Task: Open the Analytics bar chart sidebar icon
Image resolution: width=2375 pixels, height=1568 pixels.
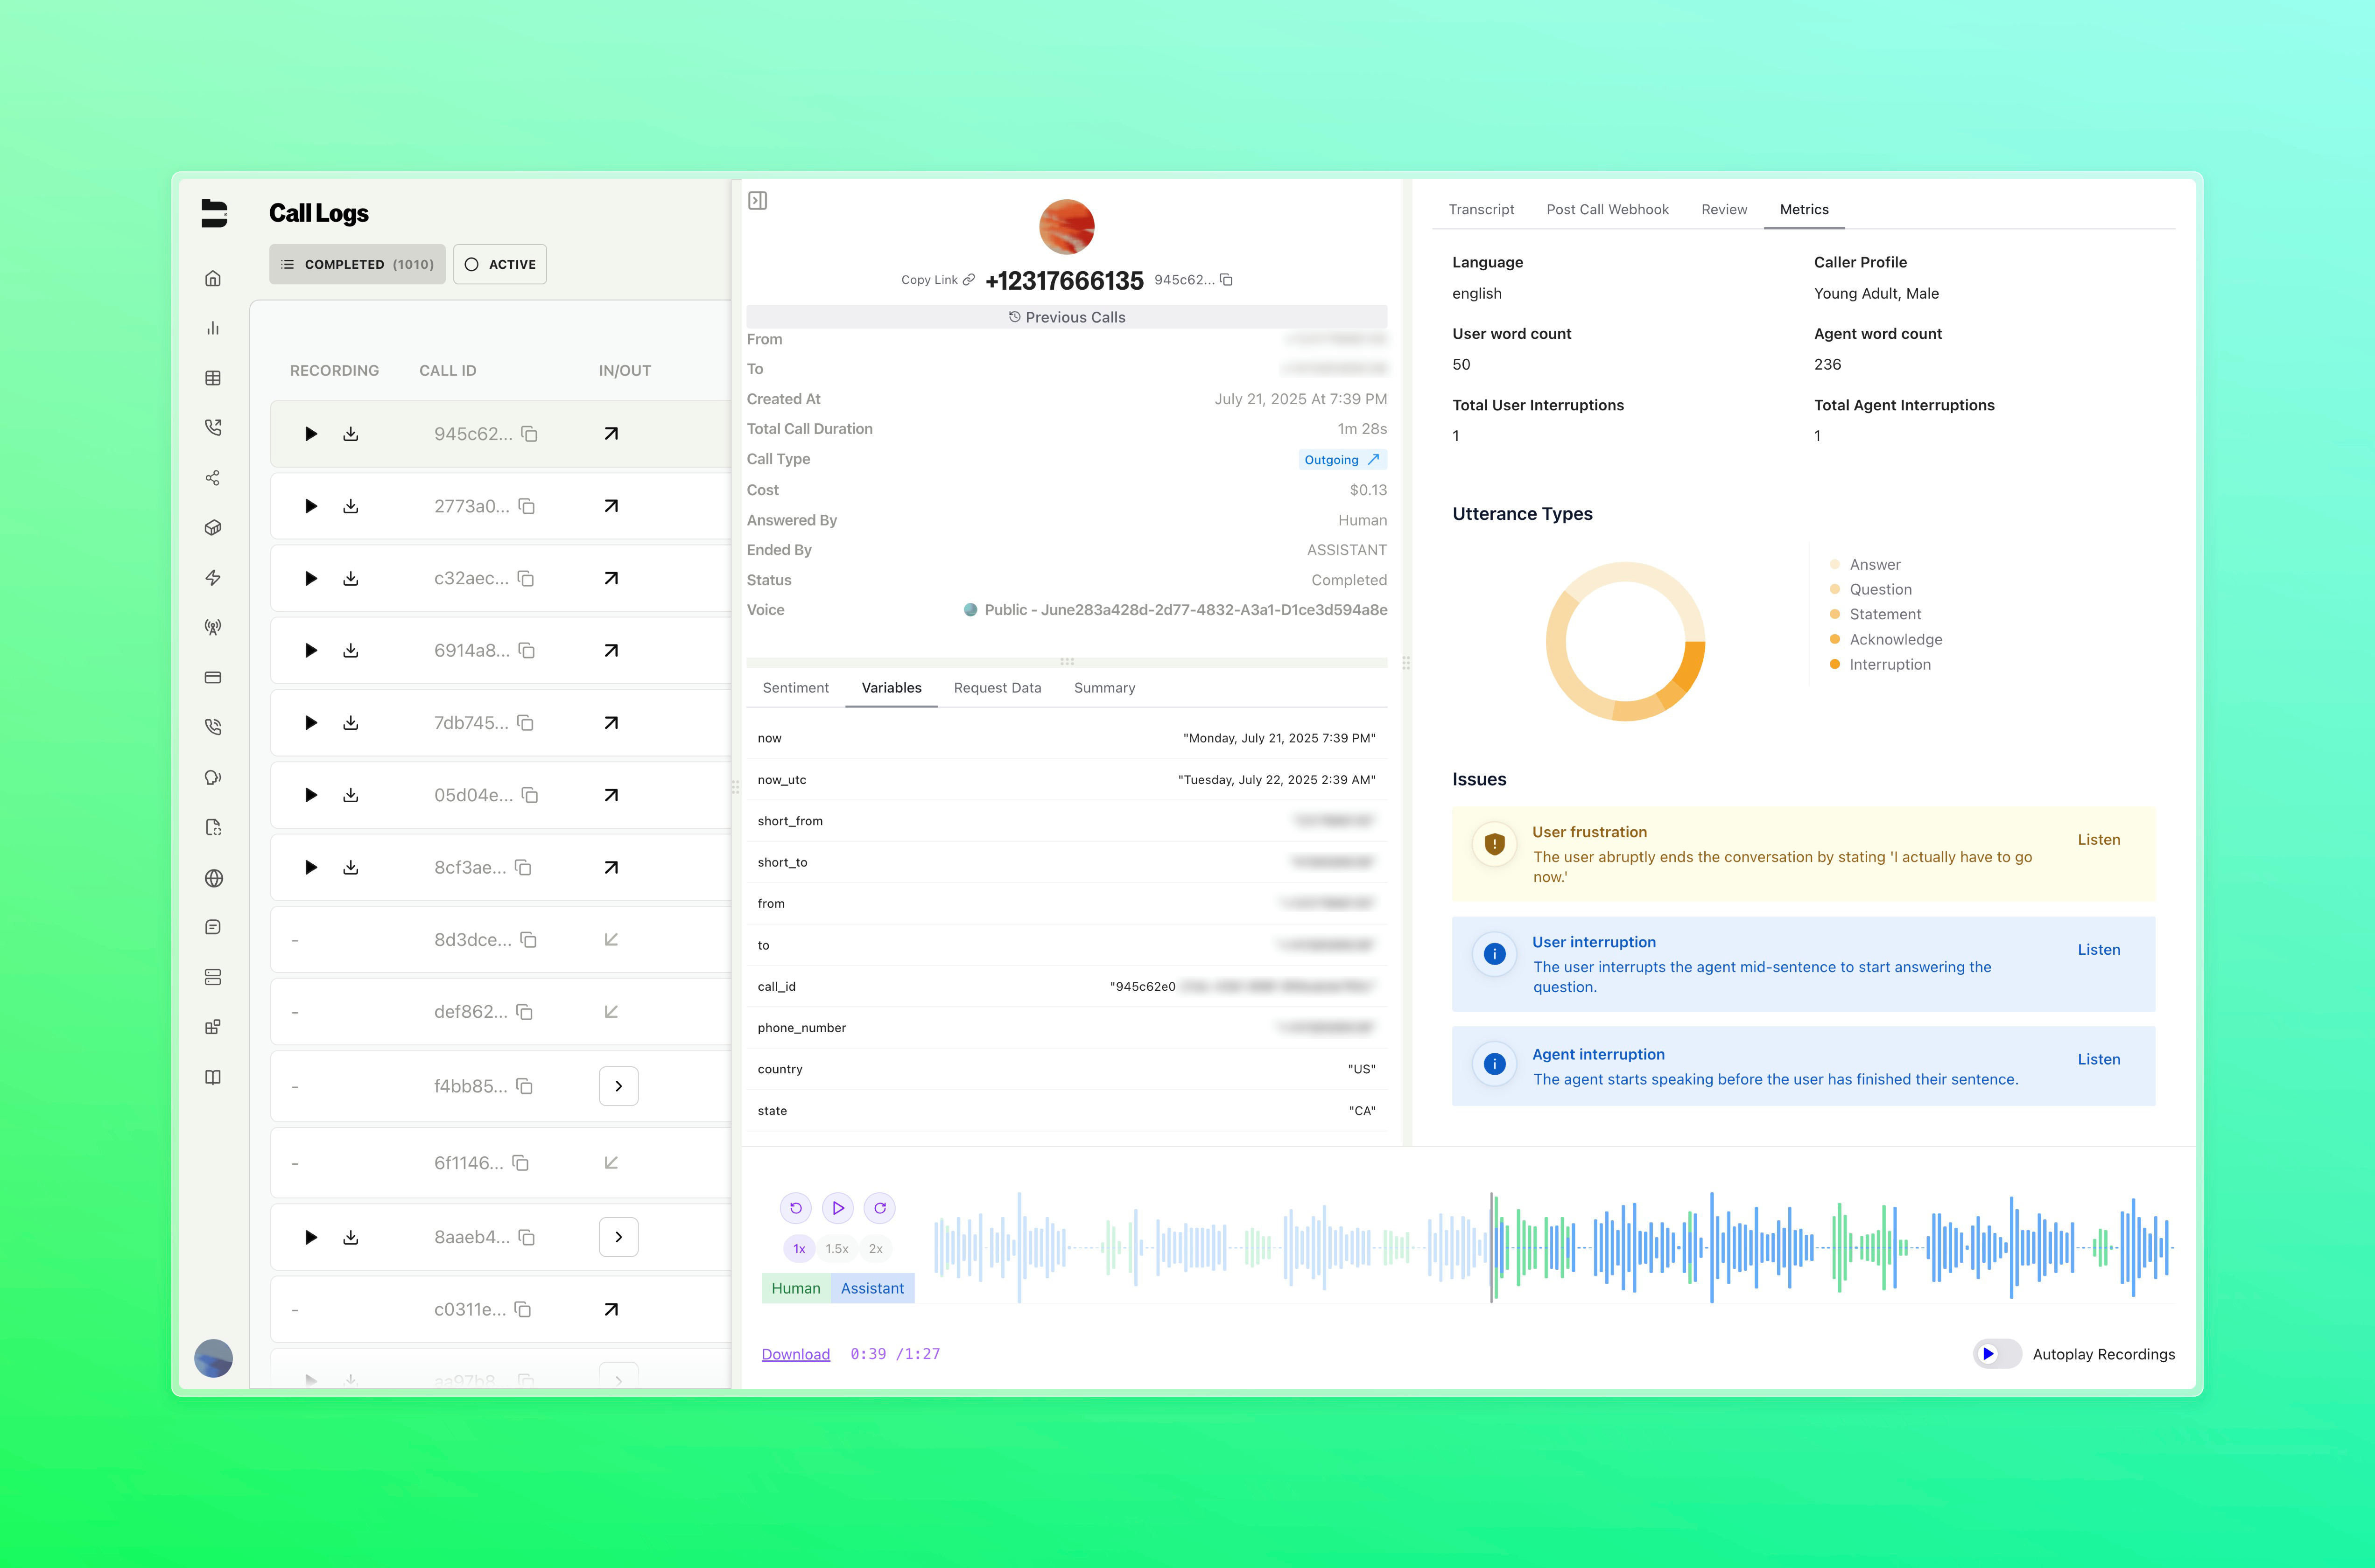Action: 213,327
